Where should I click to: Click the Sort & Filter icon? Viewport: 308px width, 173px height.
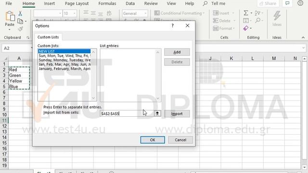(257, 13)
